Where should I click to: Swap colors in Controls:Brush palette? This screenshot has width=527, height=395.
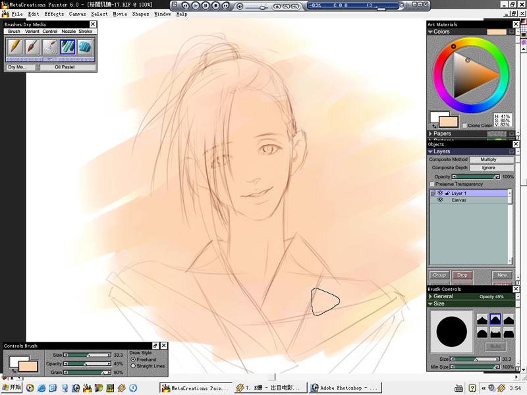14,371
